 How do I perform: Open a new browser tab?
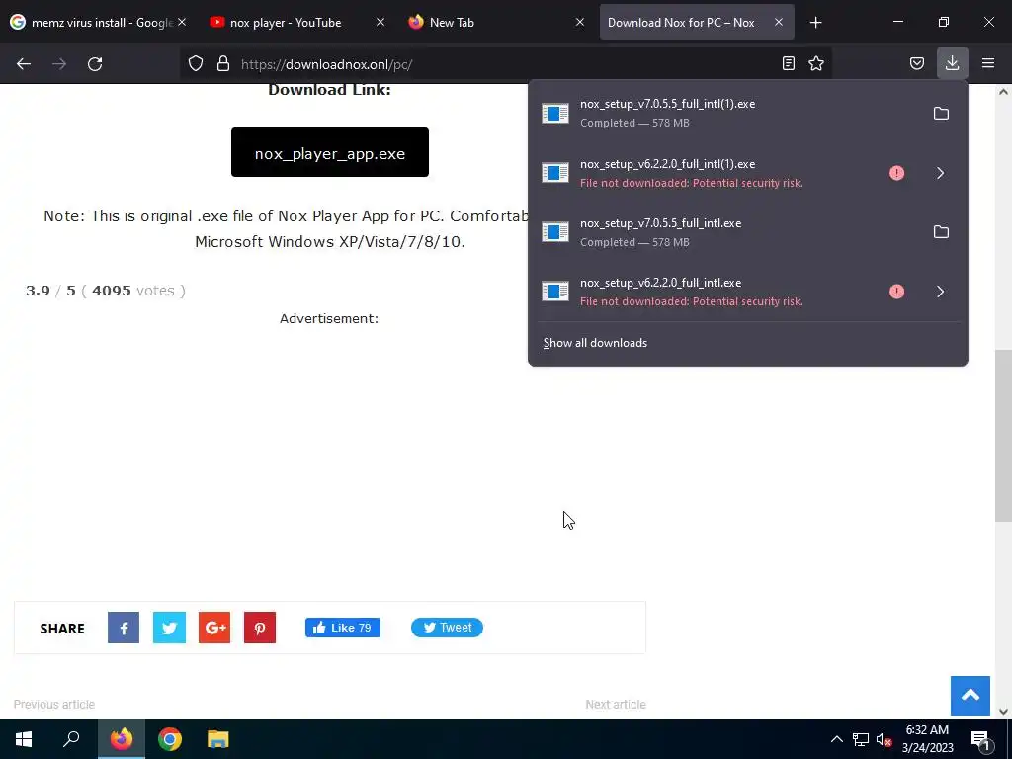[x=815, y=23]
